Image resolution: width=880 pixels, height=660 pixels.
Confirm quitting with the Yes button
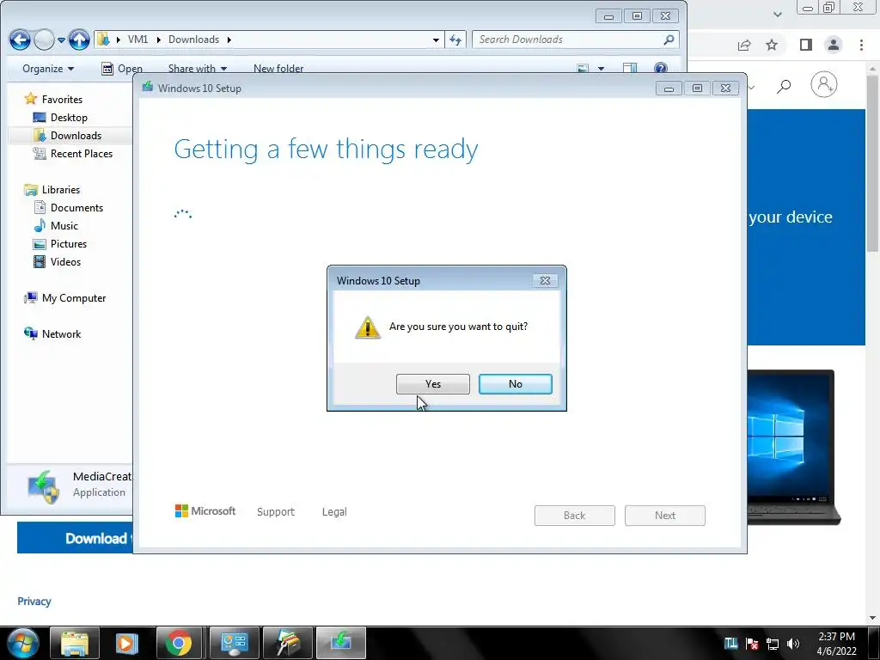click(x=433, y=384)
